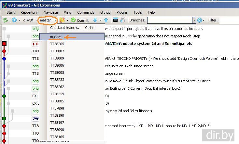Click the red square commit node in graph
Image resolution: width=239 pixels, height=144 pixels.
[4, 44]
